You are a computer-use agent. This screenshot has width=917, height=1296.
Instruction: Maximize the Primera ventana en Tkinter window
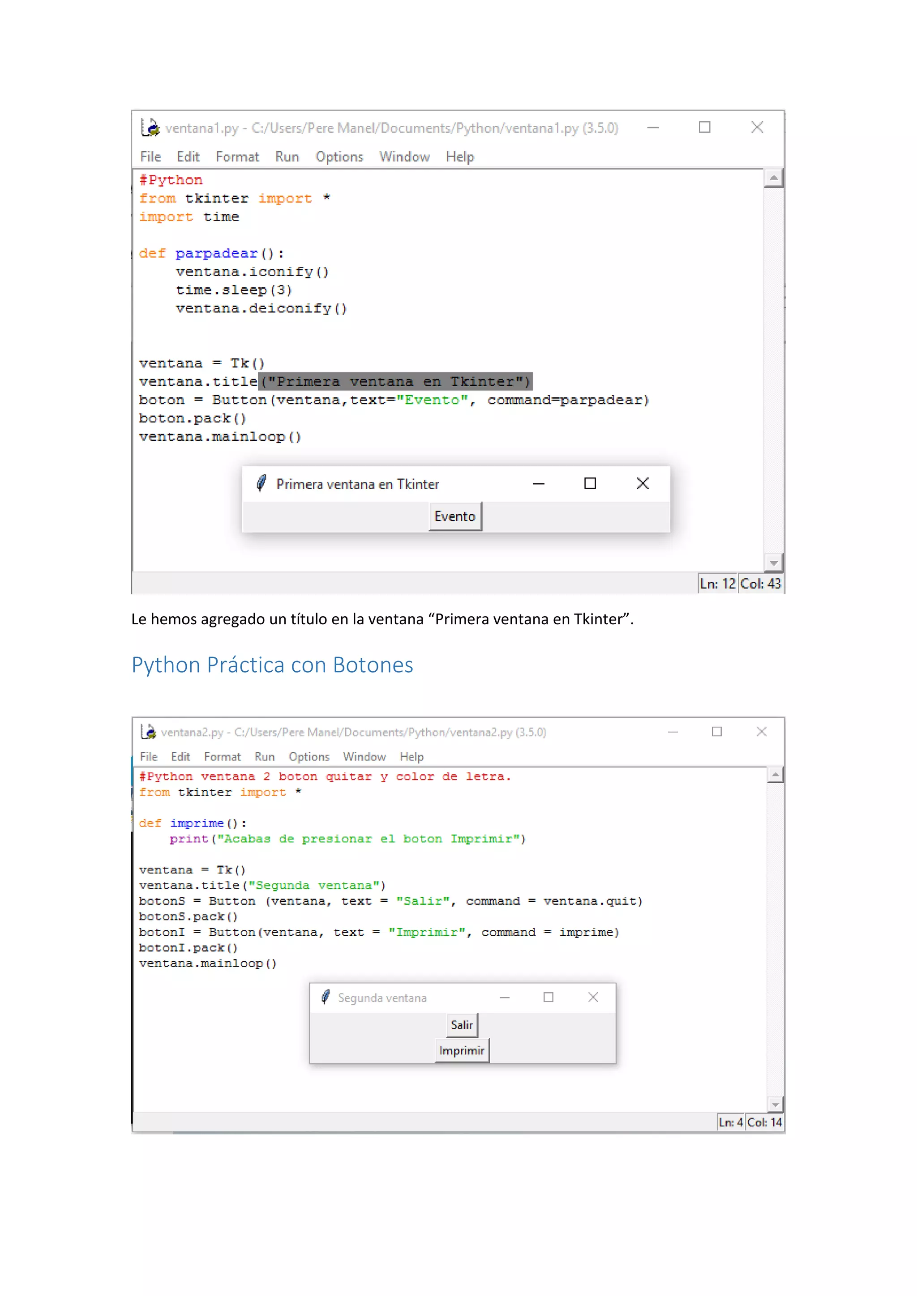click(x=590, y=484)
